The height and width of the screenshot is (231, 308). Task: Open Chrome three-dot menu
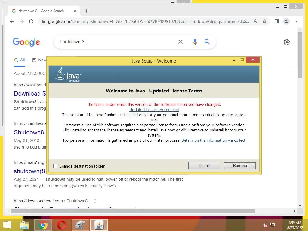(x=296, y=21)
